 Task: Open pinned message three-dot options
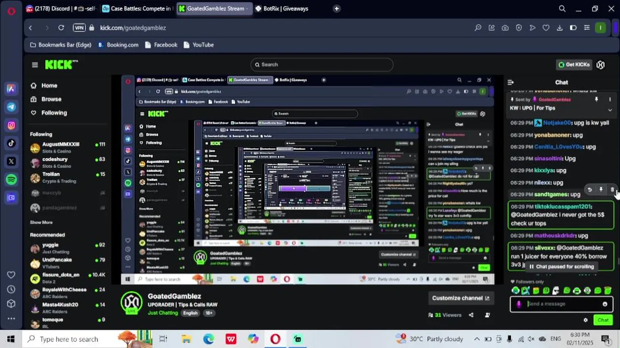coord(610,99)
